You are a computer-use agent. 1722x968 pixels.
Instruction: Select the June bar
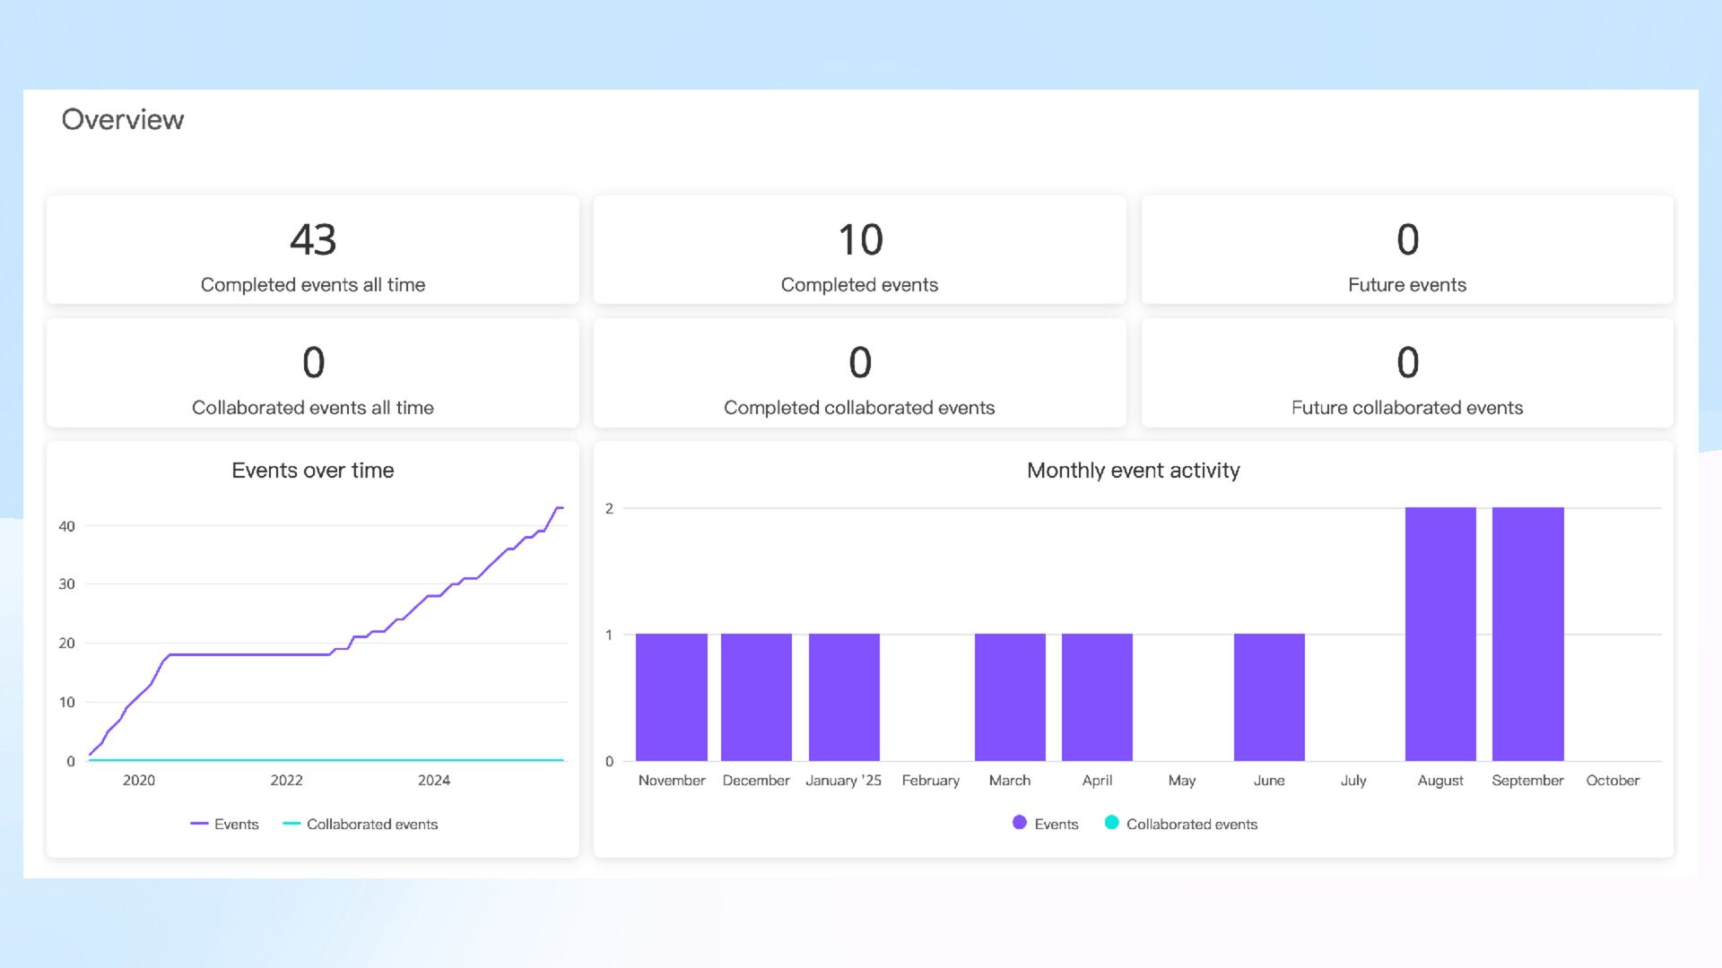pos(1269,697)
